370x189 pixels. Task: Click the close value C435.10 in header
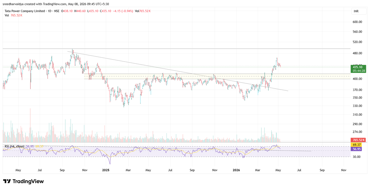click(106, 11)
